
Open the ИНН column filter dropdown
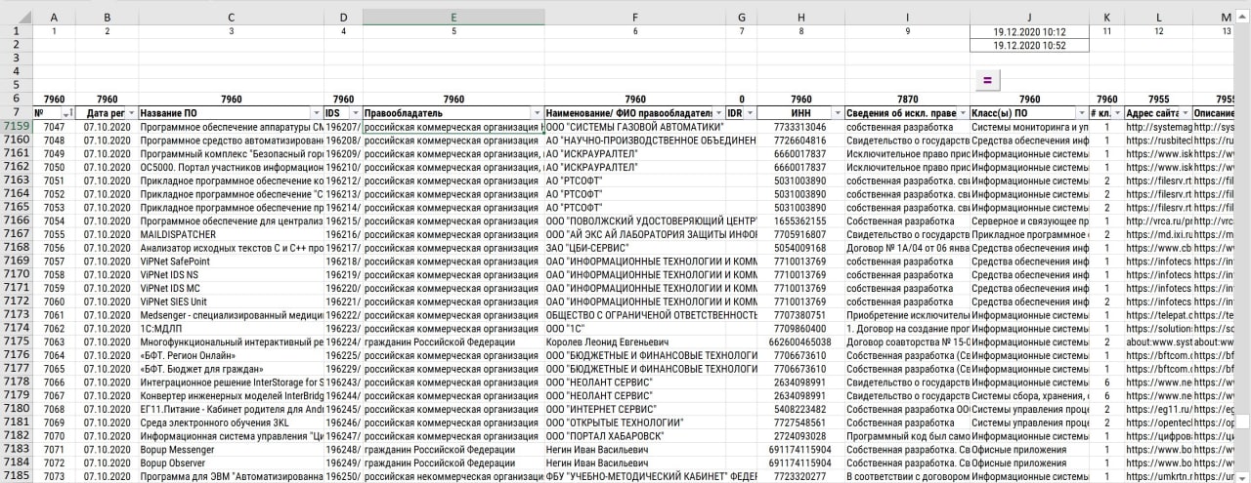point(837,113)
